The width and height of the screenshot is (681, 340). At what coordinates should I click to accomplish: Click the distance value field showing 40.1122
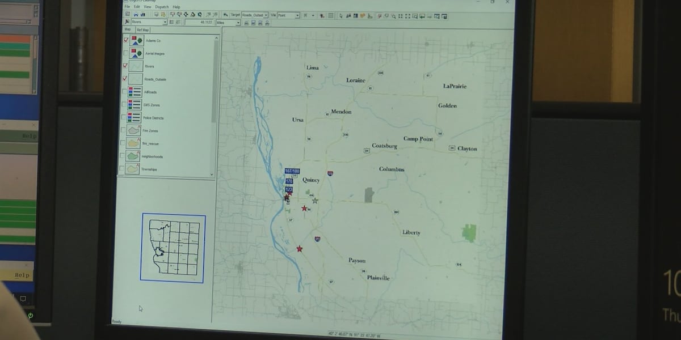tap(200, 23)
